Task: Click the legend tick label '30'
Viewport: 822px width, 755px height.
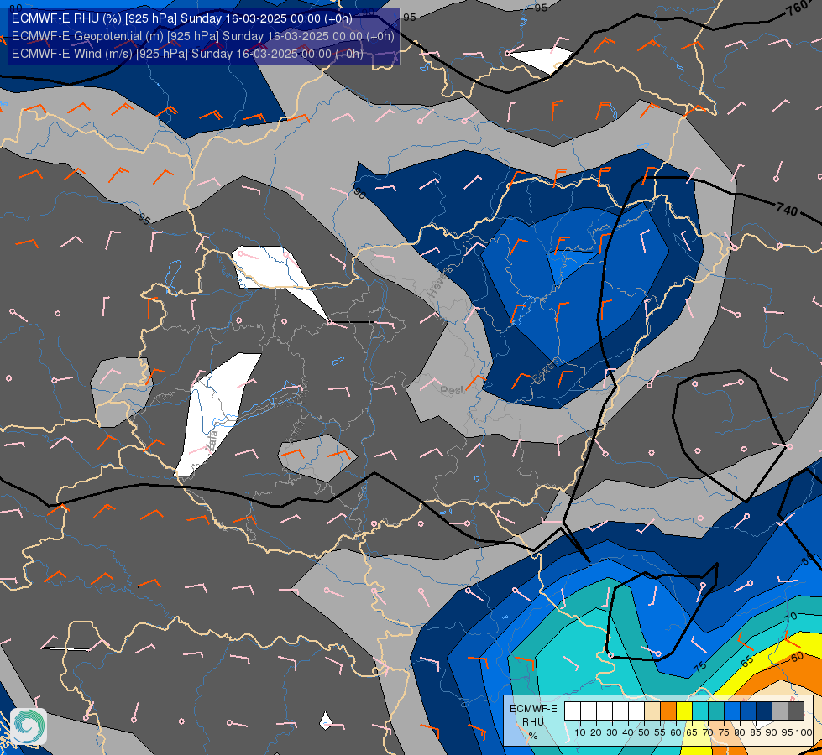Action: click(x=612, y=732)
